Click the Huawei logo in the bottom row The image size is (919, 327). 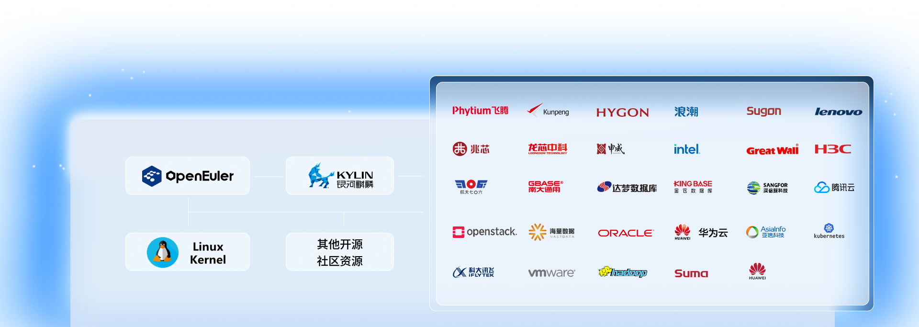click(757, 271)
